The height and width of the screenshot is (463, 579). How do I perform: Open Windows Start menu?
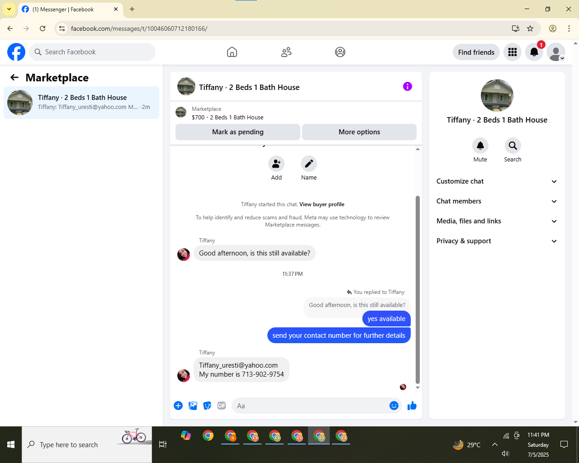[11, 445]
